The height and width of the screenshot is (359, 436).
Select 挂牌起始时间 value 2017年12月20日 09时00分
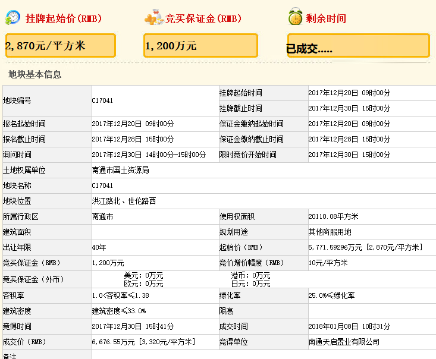pos(349,93)
